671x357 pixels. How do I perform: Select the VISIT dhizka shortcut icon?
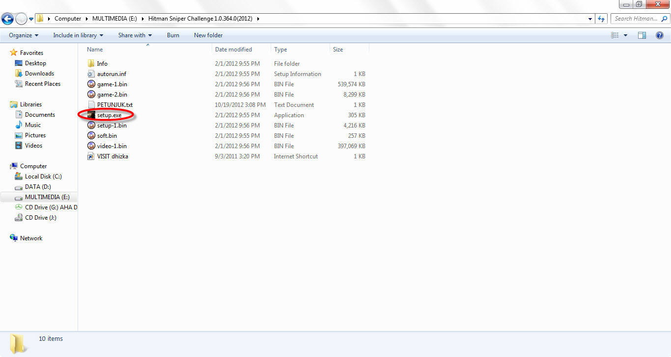[x=91, y=156]
